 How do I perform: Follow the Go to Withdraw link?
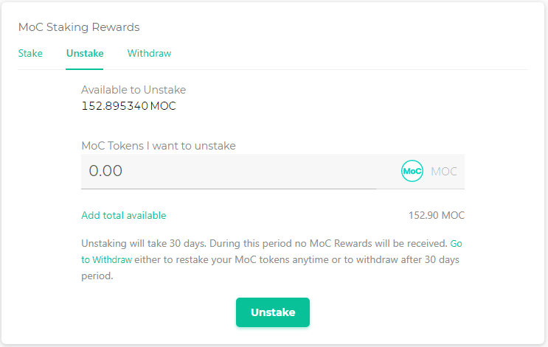click(x=107, y=259)
